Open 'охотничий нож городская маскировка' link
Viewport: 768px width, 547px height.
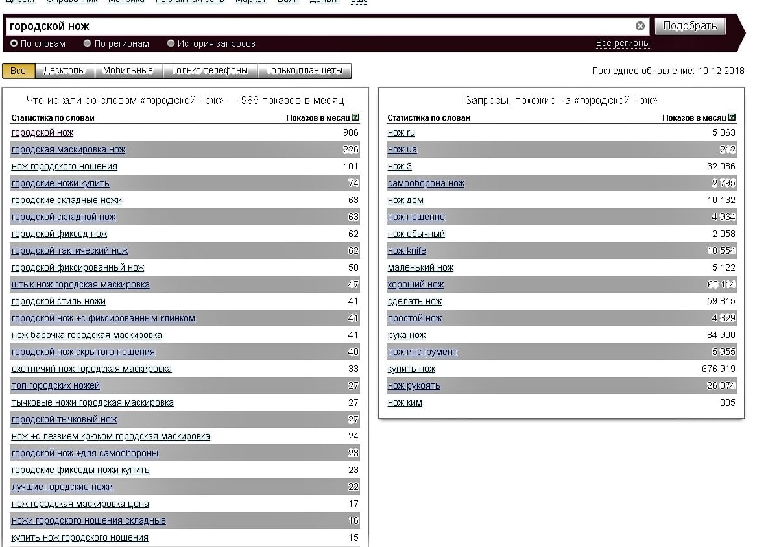pyautogui.click(x=91, y=369)
